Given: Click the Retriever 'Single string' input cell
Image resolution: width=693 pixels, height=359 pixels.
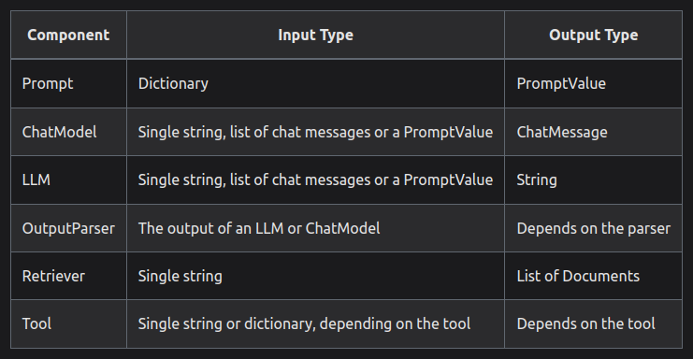Looking at the screenshot, I should pos(315,276).
